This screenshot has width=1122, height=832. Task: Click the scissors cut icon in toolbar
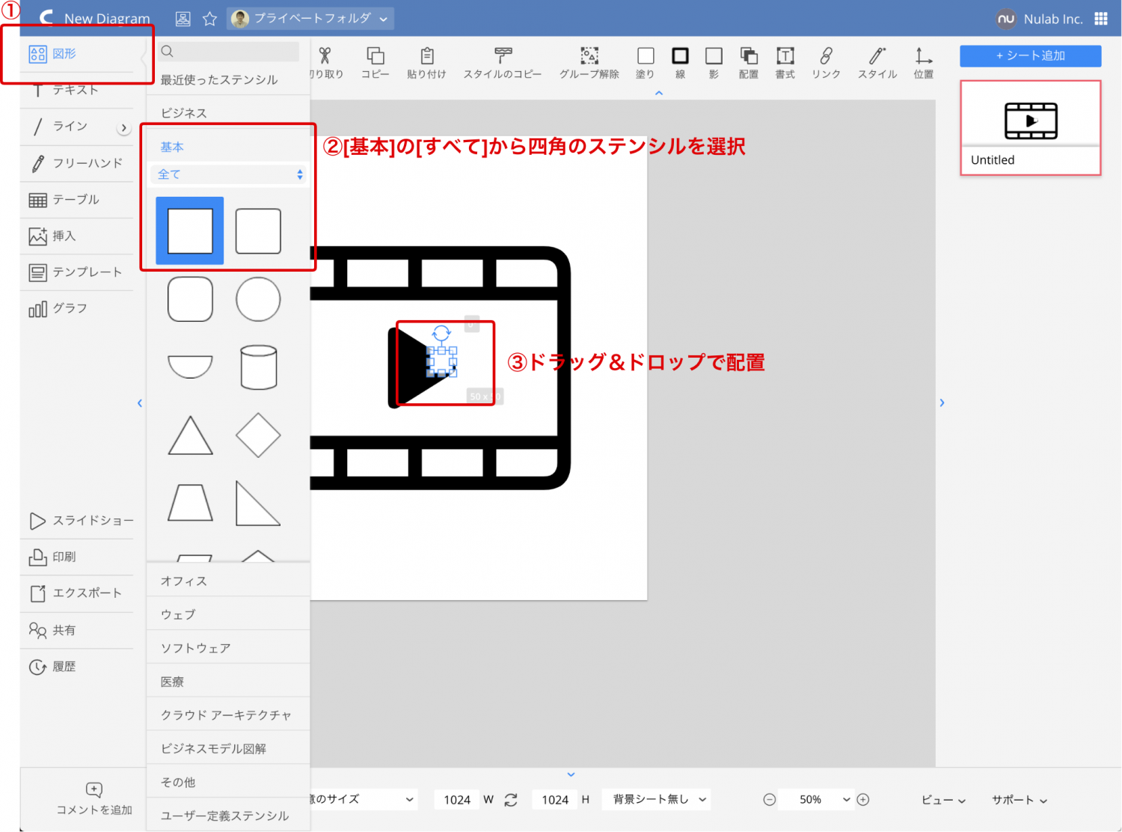325,56
